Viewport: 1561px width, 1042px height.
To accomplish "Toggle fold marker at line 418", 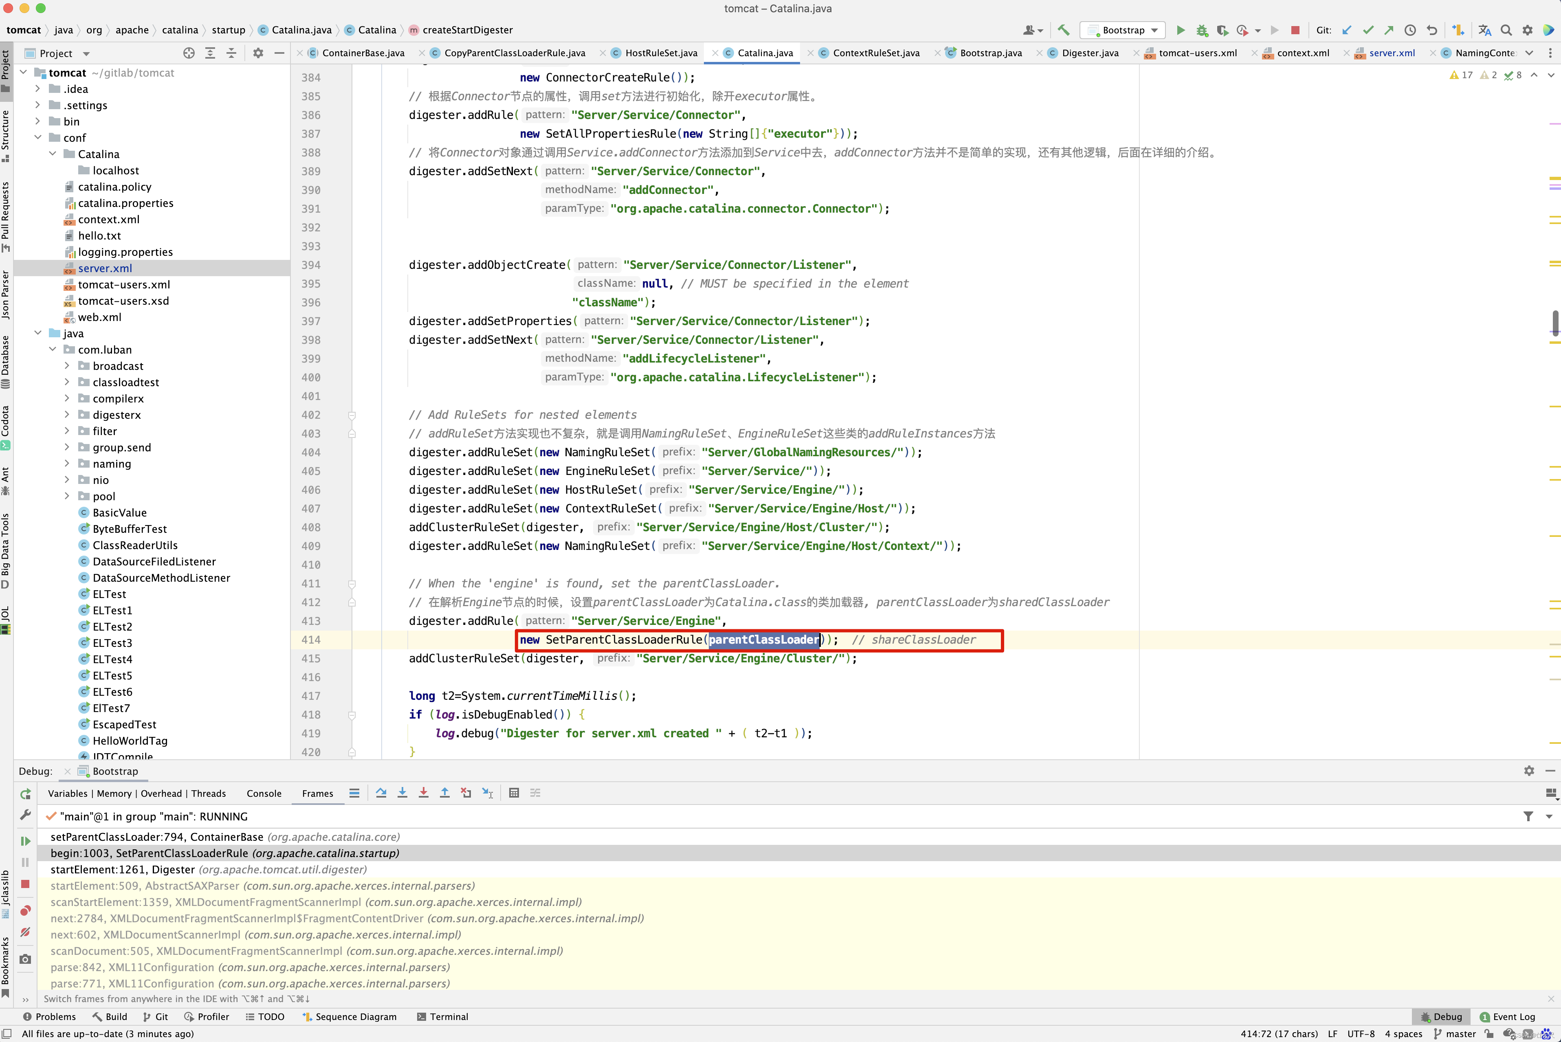I will click(352, 715).
